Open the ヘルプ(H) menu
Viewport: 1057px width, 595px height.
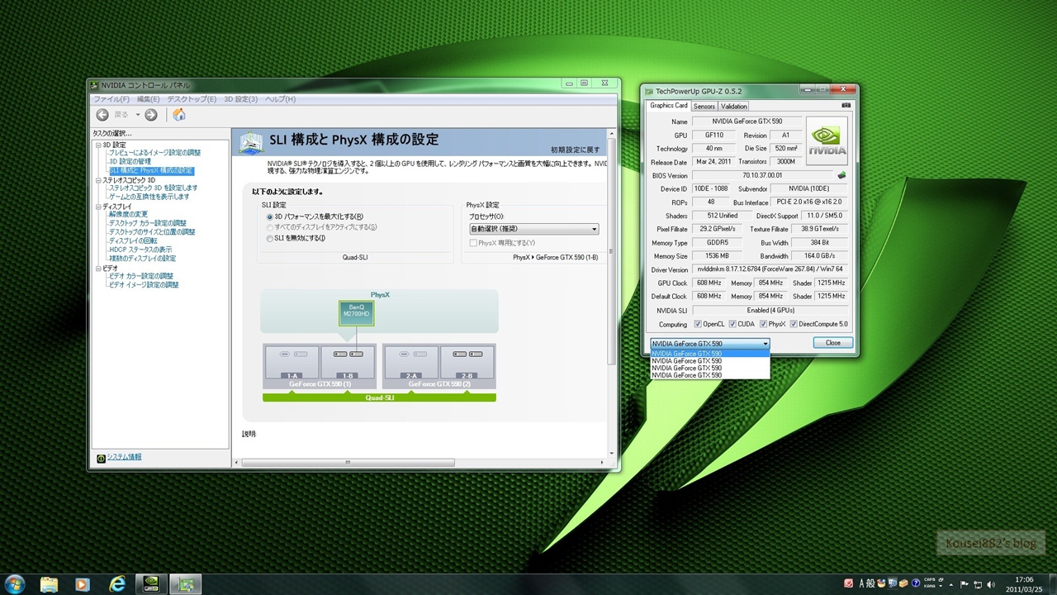280,99
